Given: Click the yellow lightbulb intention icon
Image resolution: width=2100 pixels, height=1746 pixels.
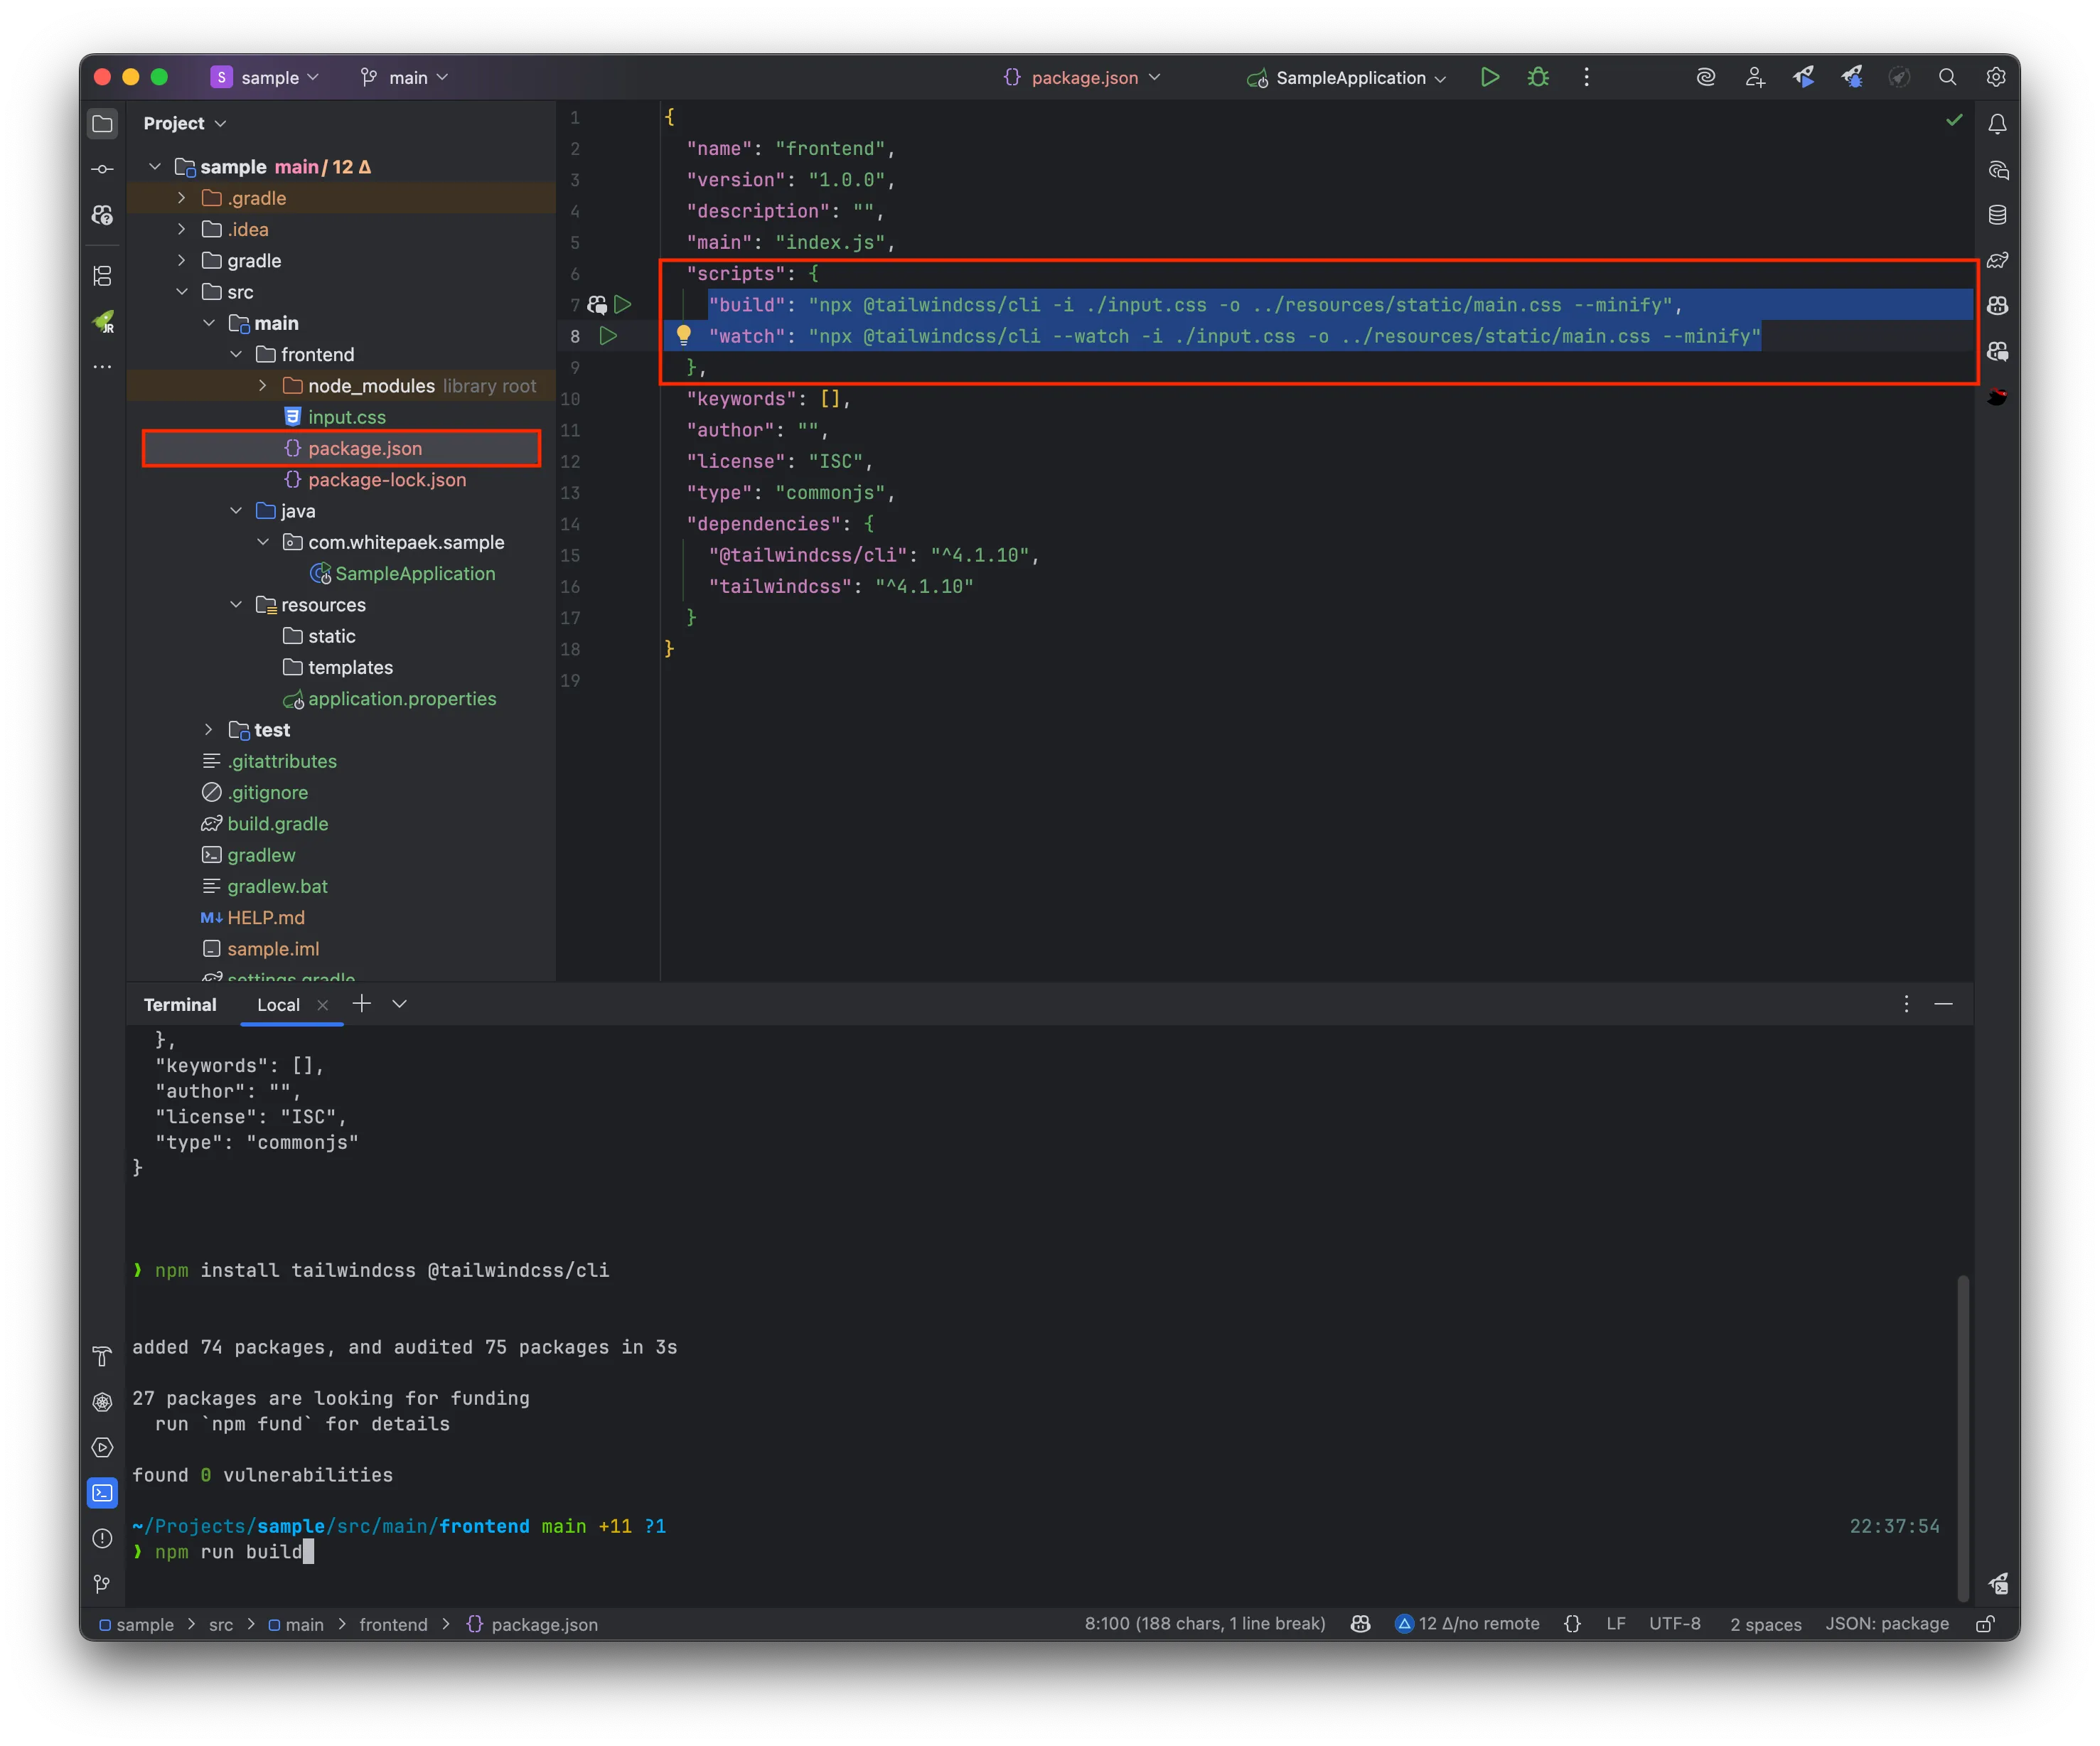Looking at the screenshot, I should (684, 335).
